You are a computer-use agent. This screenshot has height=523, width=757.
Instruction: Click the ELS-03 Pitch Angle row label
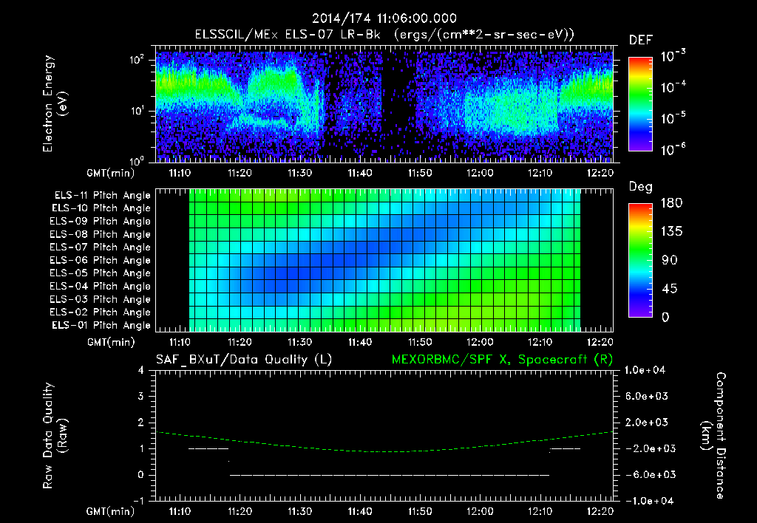click(101, 299)
